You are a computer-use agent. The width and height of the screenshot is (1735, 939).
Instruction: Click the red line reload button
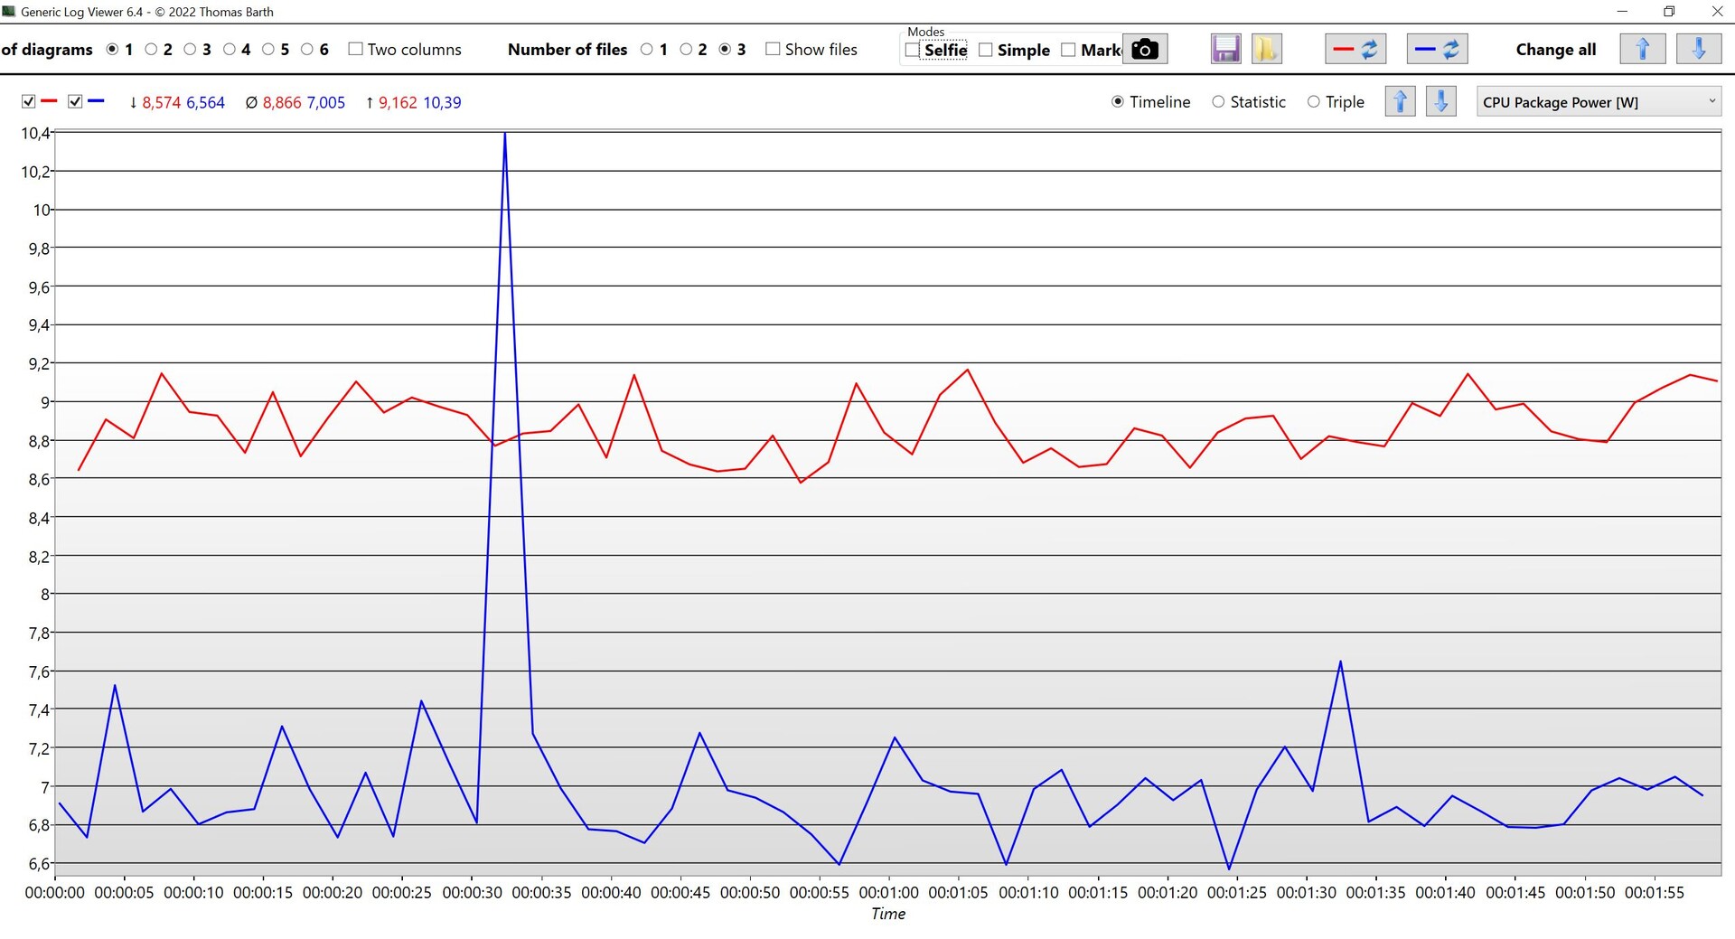click(x=1355, y=50)
